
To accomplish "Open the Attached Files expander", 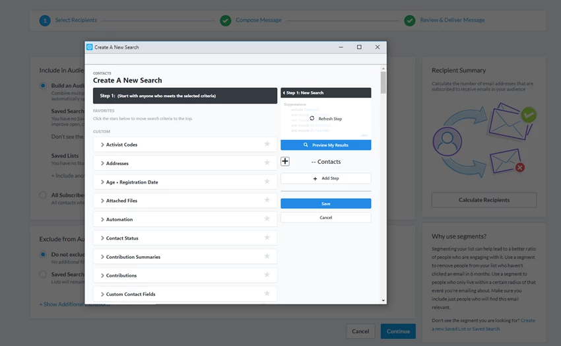I will click(102, 201).
